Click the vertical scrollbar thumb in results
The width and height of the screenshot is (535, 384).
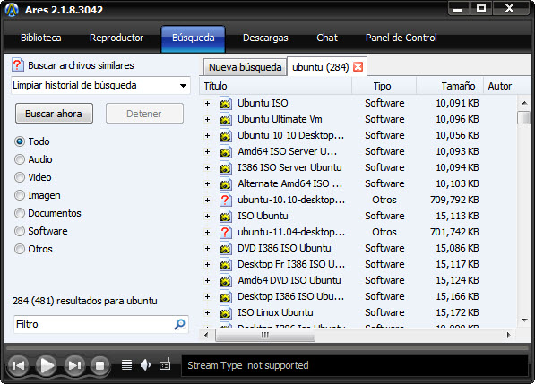(523, 117)
